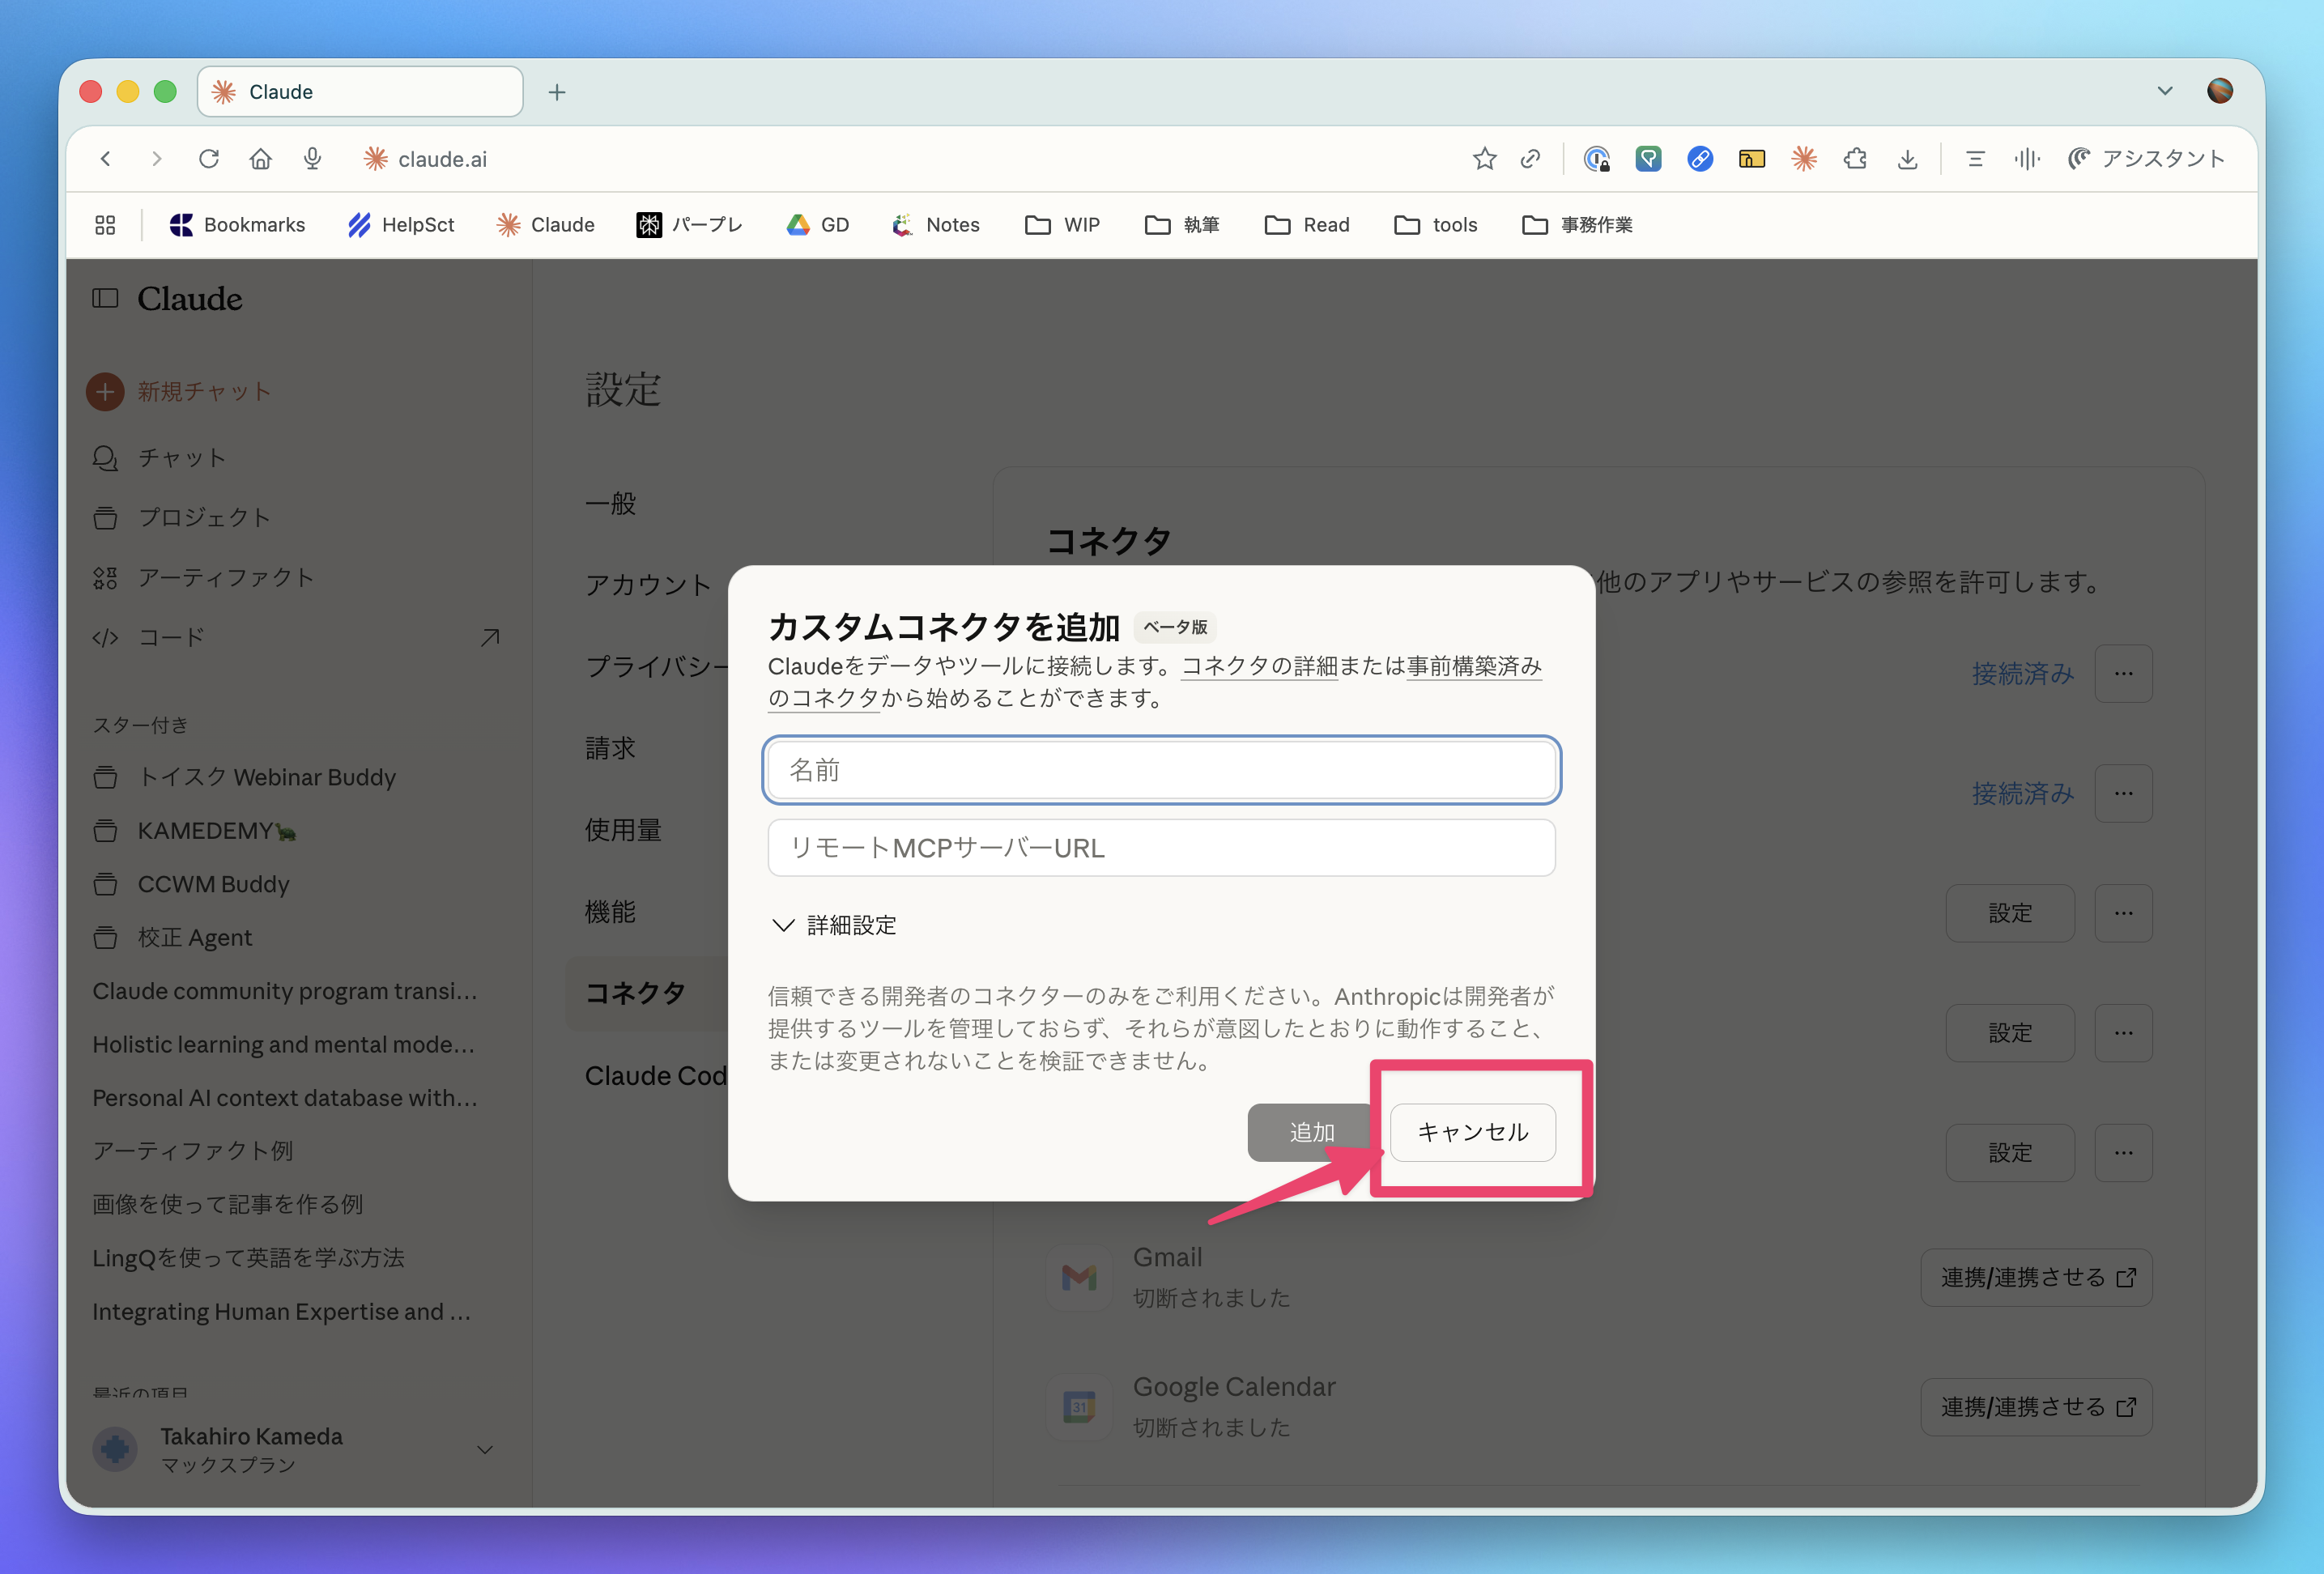Open the アシスタント assistant panel button

point(2146,159)
